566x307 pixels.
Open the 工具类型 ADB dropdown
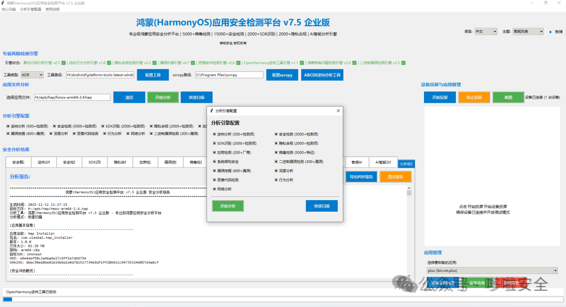coord(32,75)
